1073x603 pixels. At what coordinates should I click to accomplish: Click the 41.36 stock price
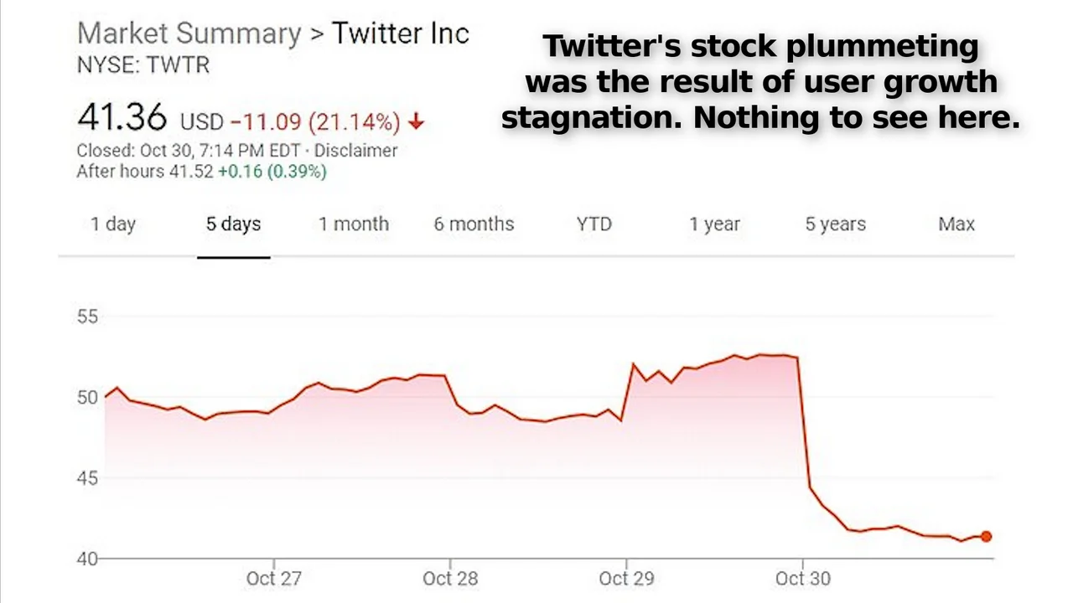[122, 119]
